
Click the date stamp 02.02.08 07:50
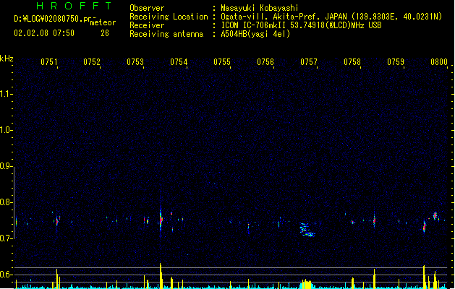coord(44,33)
